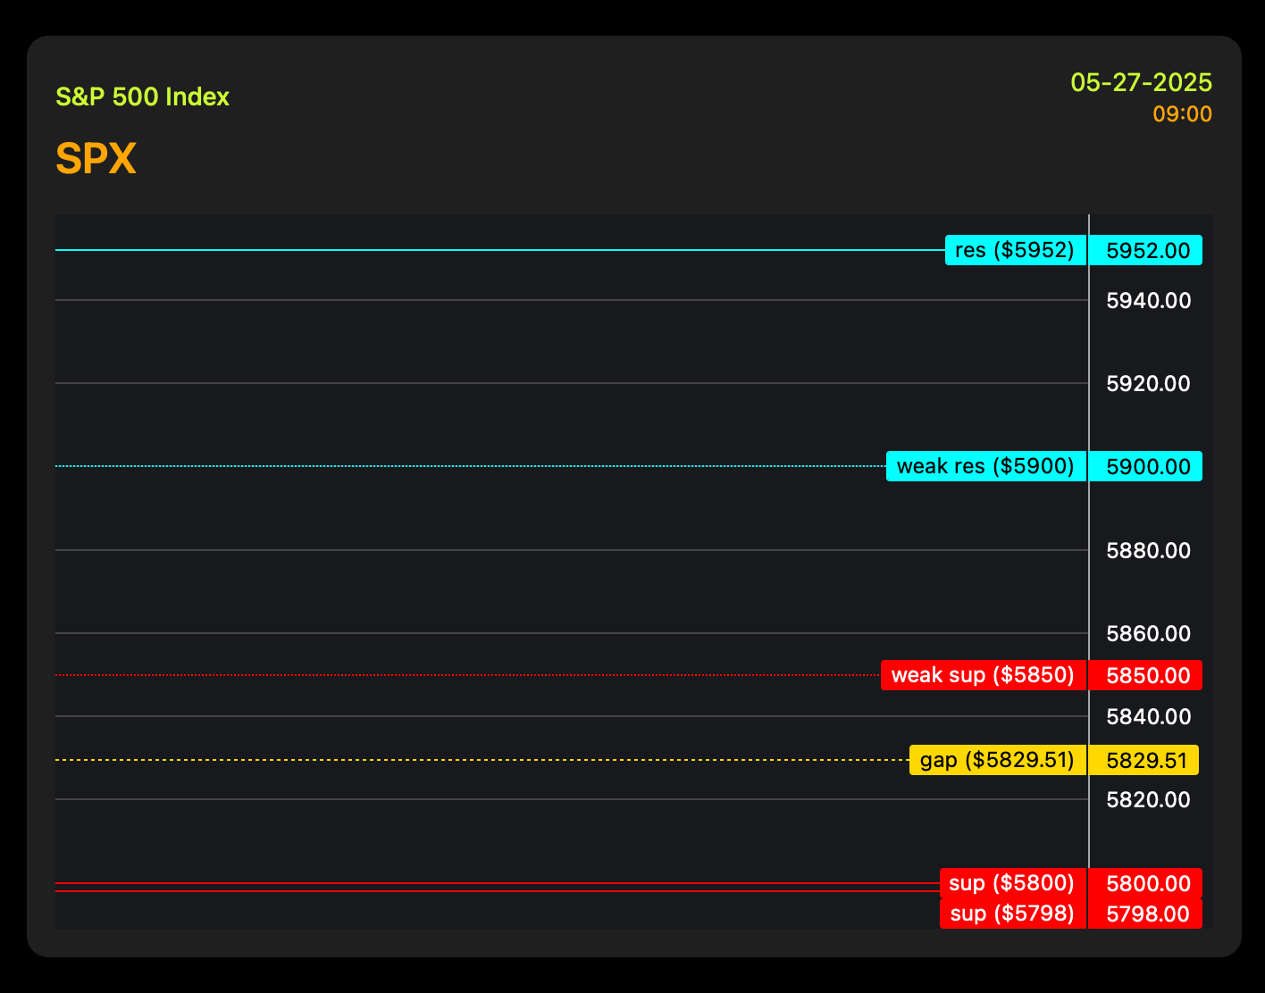Click the 09:00 timestamp
The width and height of the screenshot is (1265, 993).
[1182, 114]
